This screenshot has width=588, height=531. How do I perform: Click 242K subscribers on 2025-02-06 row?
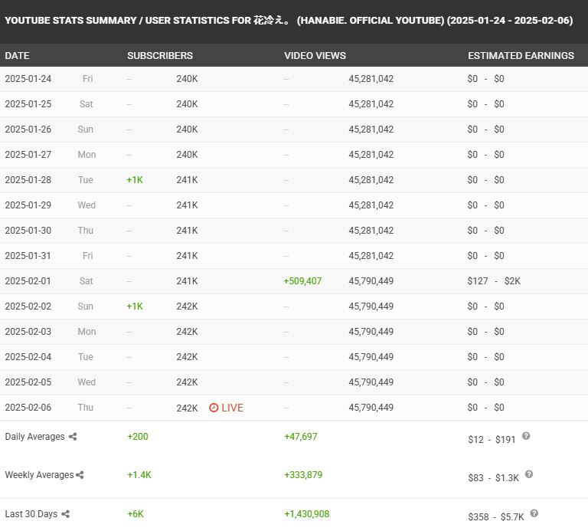(187, 408)
